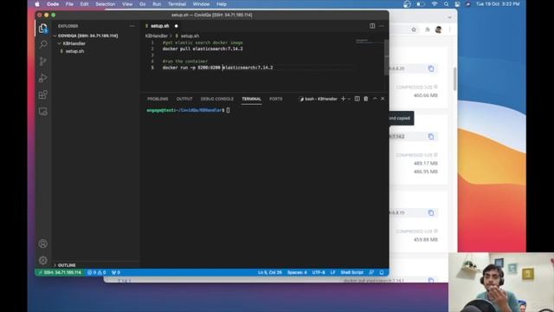
Task: Click KBHandler in the editor breadcrumb
Action: coord(156,36)
